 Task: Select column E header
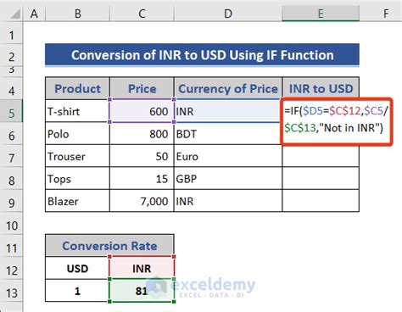[321, 14]
